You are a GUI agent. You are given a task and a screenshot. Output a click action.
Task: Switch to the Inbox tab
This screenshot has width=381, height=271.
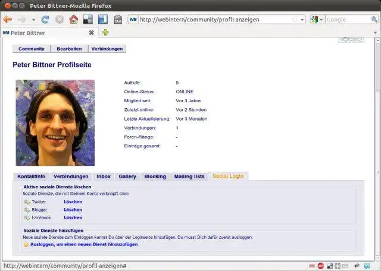click(104, 177)
